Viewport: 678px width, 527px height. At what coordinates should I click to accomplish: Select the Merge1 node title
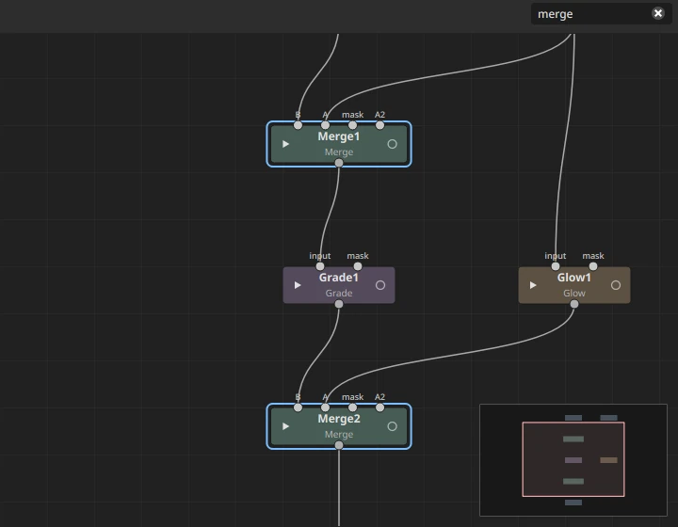339,136
